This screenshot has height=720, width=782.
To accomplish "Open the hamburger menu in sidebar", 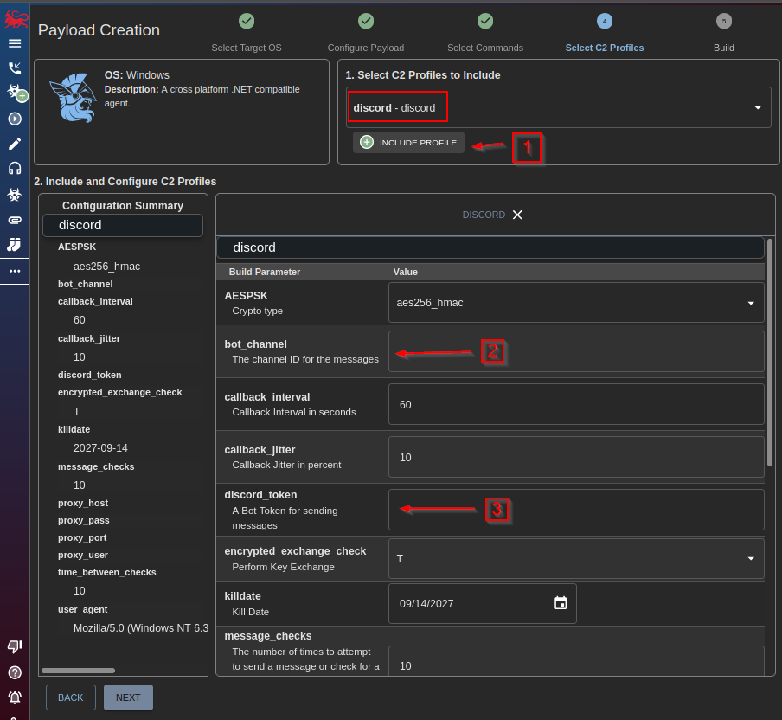I will pos(15,43).
